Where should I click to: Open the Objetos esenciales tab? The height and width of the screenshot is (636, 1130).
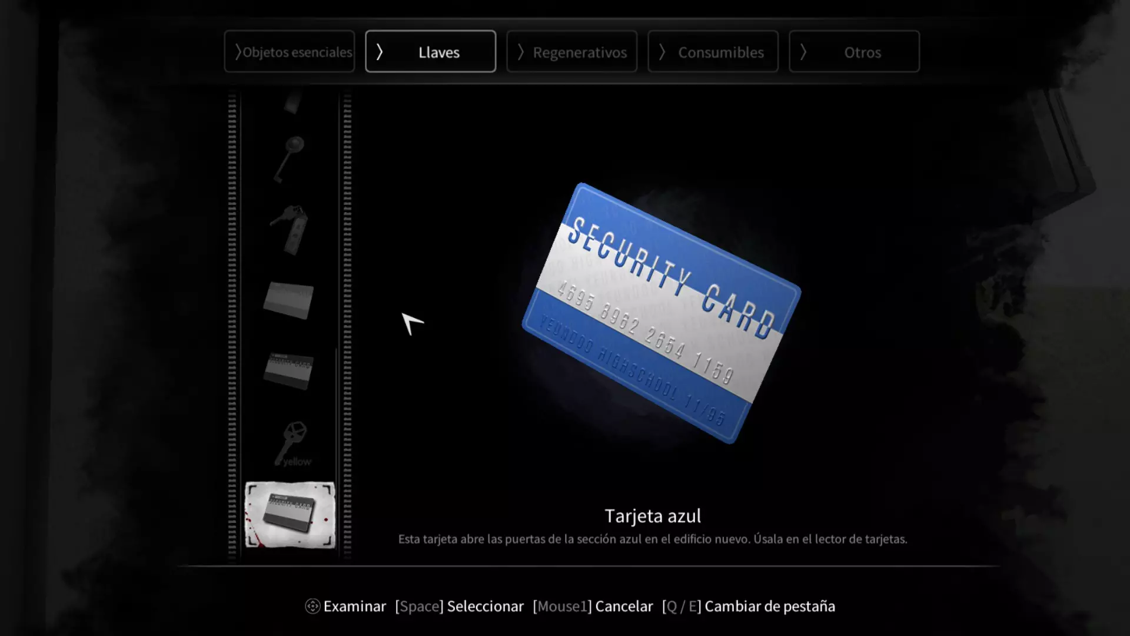(x=290, y=52)
